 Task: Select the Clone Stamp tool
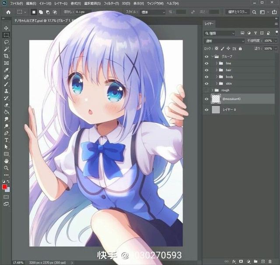(x=6, y=91)
